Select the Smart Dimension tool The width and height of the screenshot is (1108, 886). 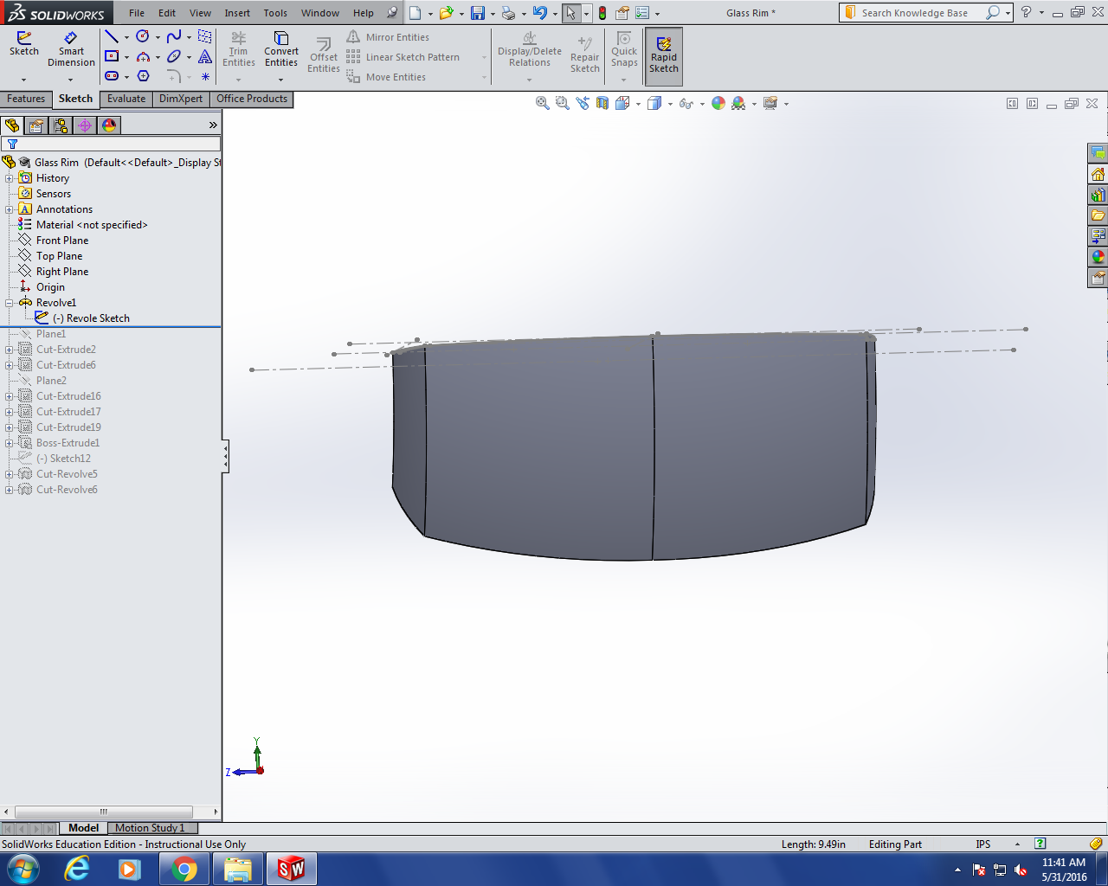pyautogui.click(x=71, y=49)
